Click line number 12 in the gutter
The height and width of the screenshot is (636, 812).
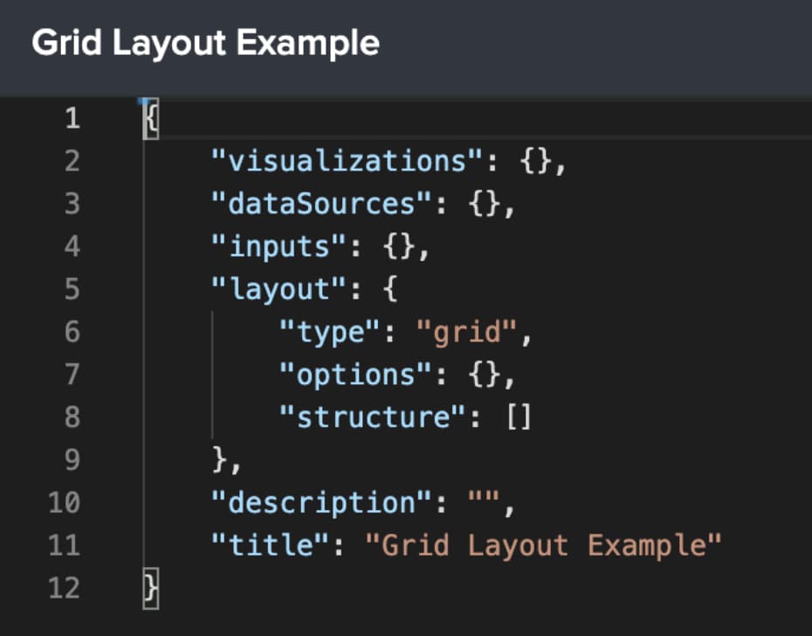65,588
